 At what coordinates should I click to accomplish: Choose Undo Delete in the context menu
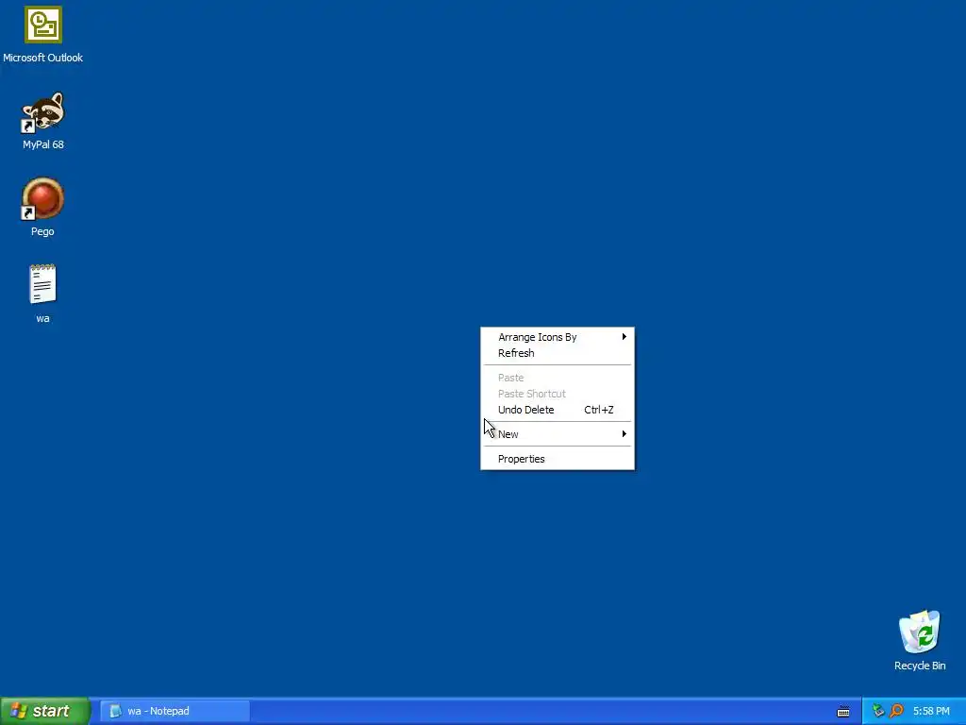[x=558, y=410]
